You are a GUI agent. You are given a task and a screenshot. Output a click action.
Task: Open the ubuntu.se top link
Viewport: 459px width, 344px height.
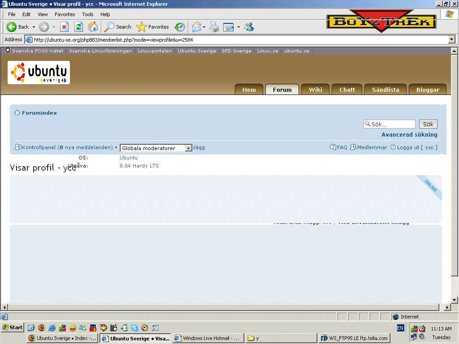pyautogui.click(x=297, y=51)
